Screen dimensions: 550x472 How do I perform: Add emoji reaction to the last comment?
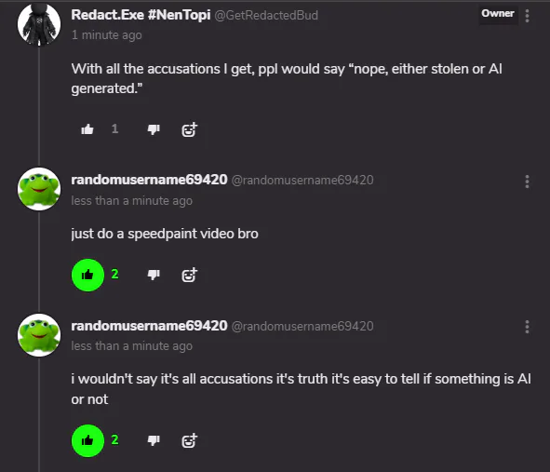click(x=190, y=440)
